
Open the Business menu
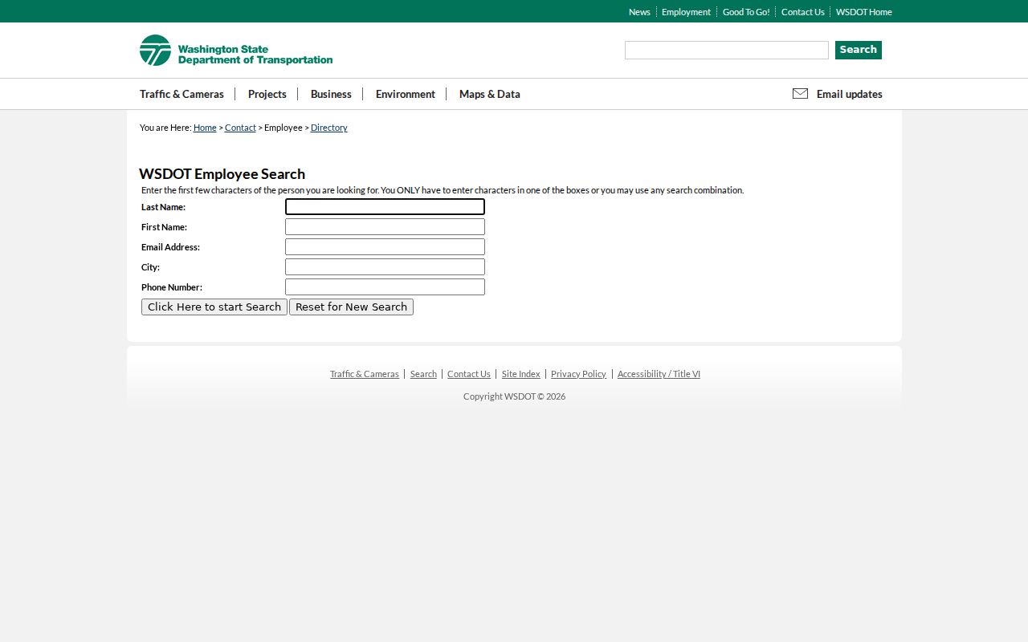coord(331,94)
